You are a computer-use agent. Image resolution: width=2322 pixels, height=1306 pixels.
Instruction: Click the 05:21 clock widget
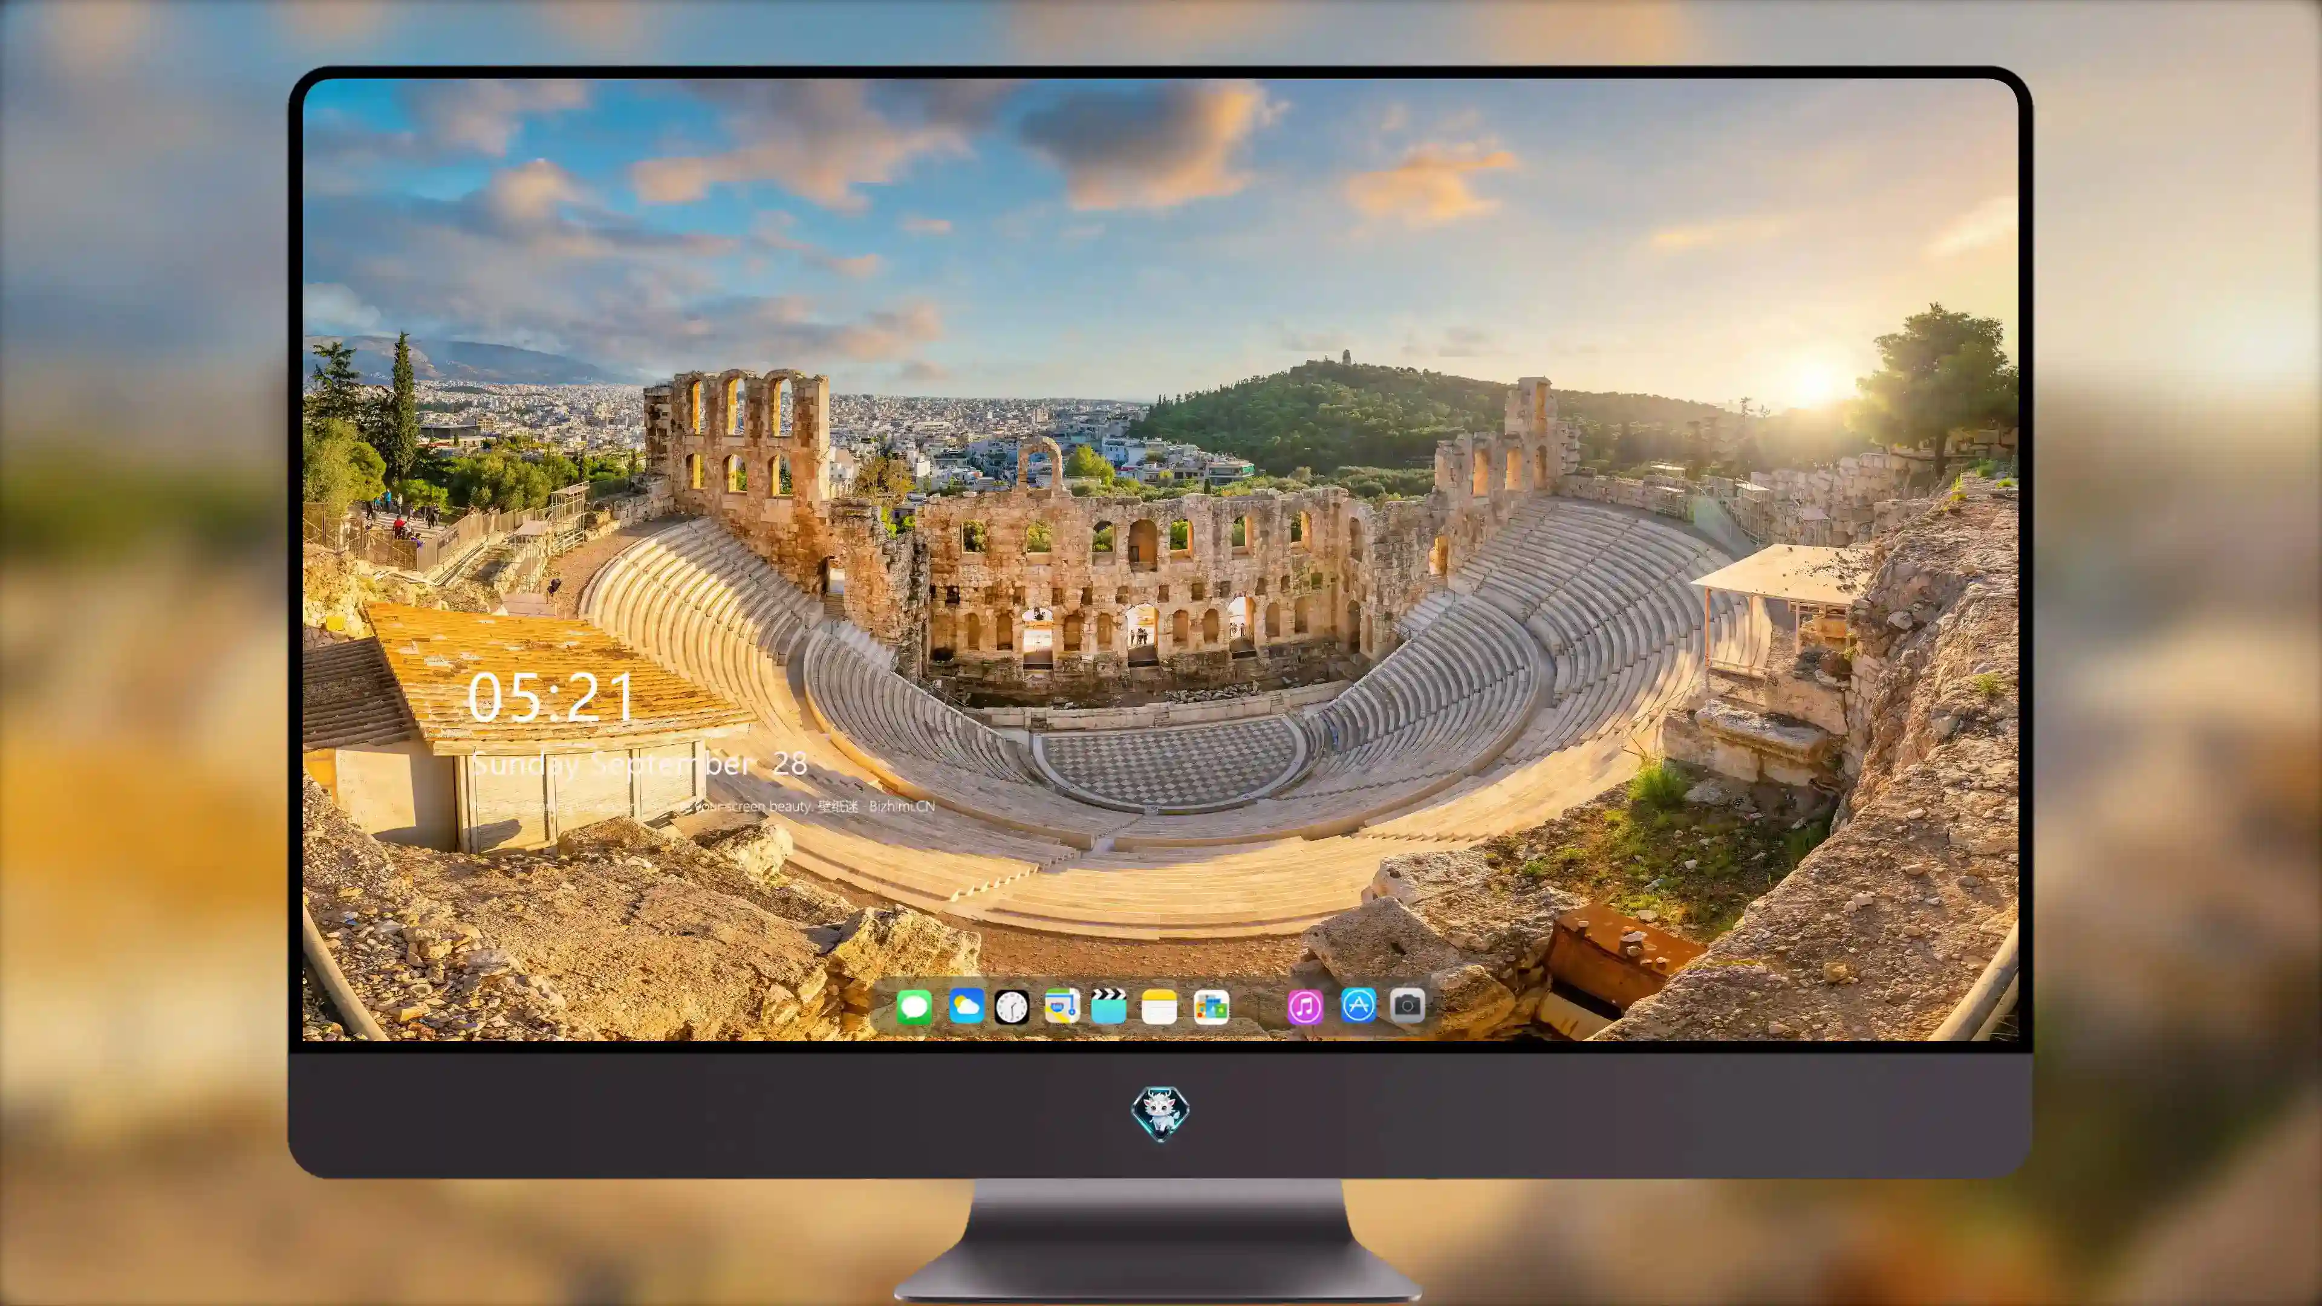[550, 697]
